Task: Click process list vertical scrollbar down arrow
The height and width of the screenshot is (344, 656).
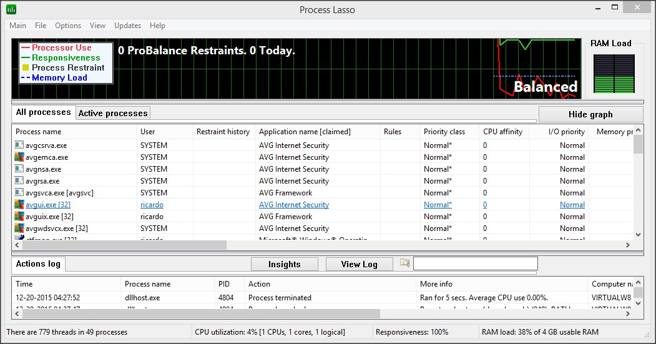Action: (638, 235)
